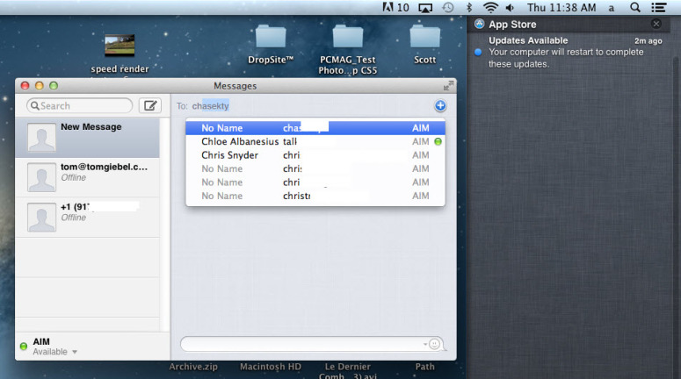Open the Wi-Fi menu bar icon

(490, 7)
